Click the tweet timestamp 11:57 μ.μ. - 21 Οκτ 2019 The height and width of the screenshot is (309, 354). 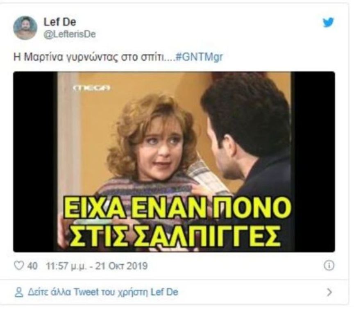click(97, 266)
